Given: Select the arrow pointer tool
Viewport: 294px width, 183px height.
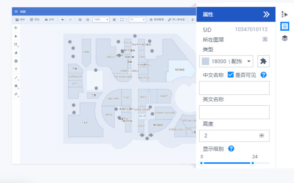Looking at the screenshot, I should point(16,36).
